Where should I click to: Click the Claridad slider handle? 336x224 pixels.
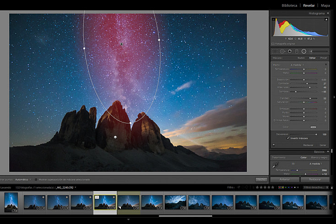(x=310, y=98)
